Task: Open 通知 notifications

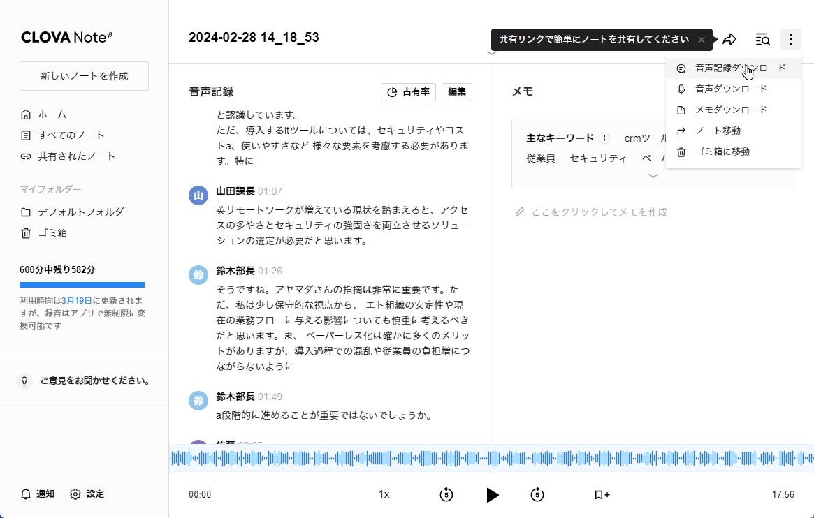Action: tap(38, 494)
